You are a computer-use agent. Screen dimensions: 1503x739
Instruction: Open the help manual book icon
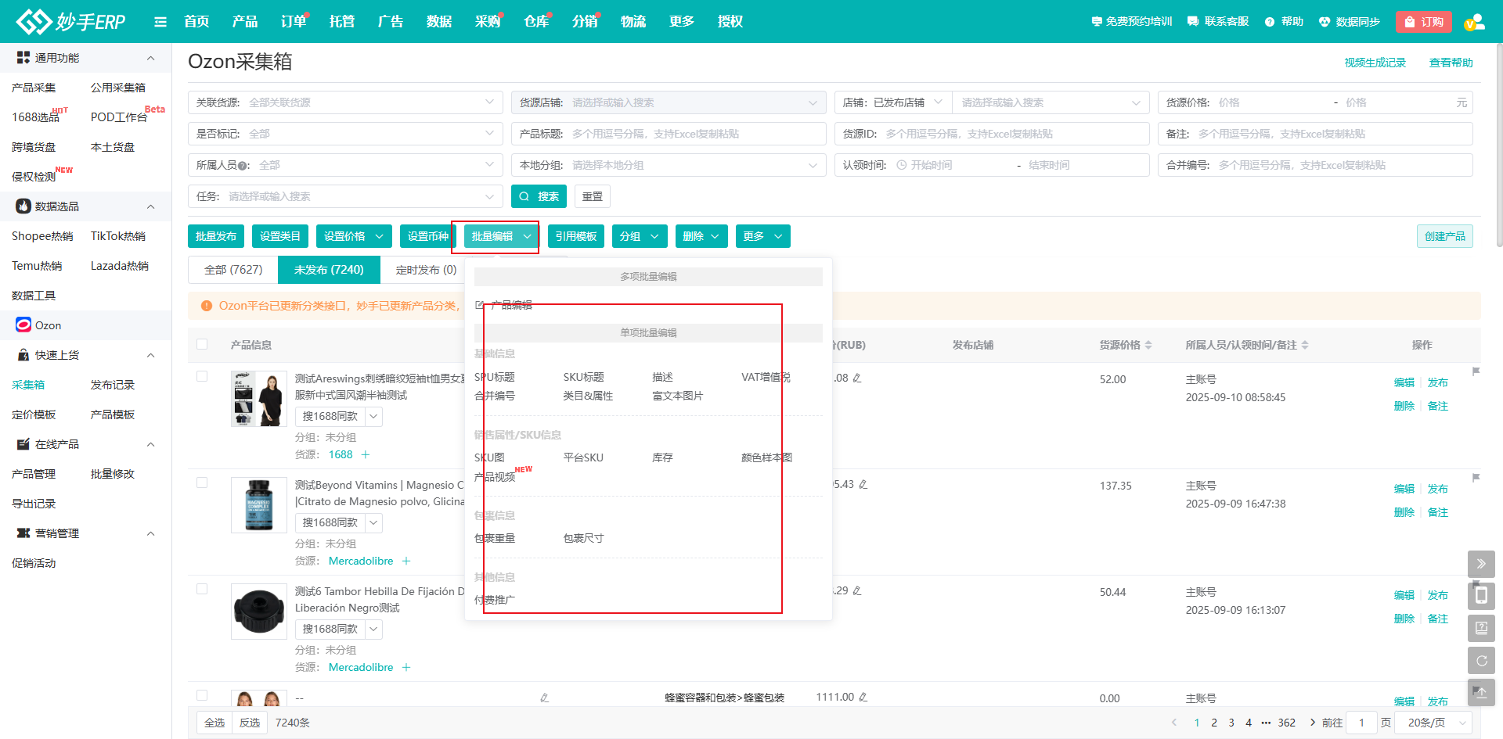[1481, 628]
